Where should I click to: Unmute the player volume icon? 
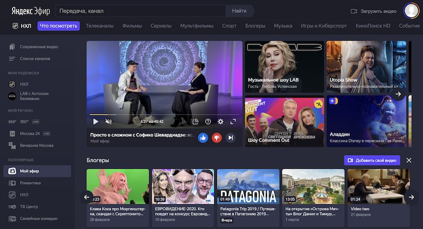pyautogui.click(x=108, y=122)
